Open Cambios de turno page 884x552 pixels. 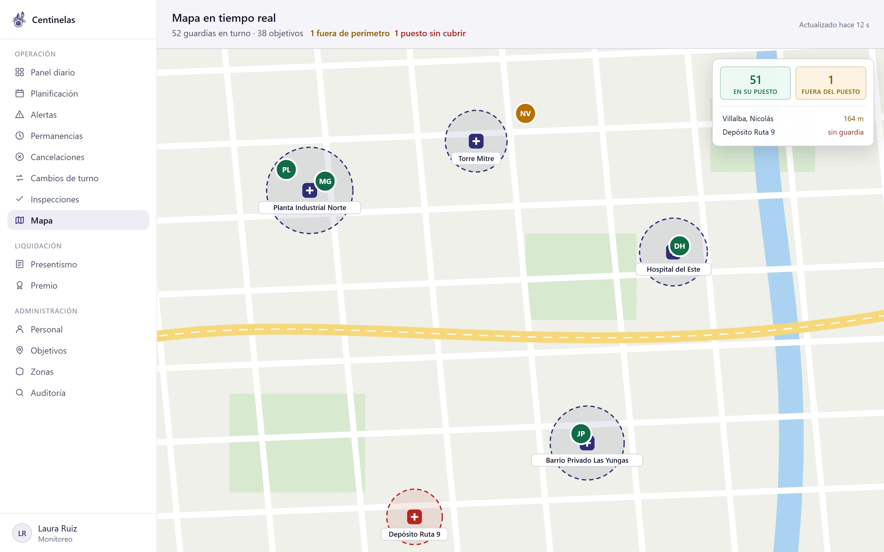pos(78,178)
